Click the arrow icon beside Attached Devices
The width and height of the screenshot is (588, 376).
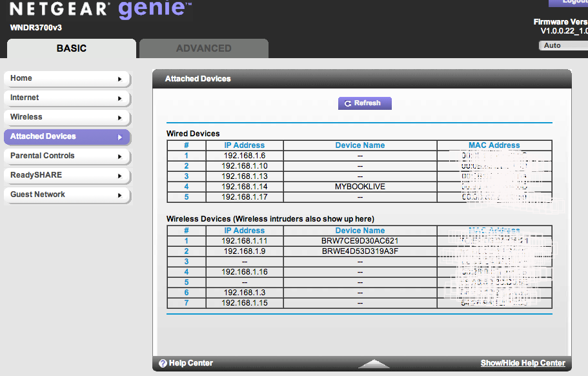pyautogui.click(x=119, y=138)
